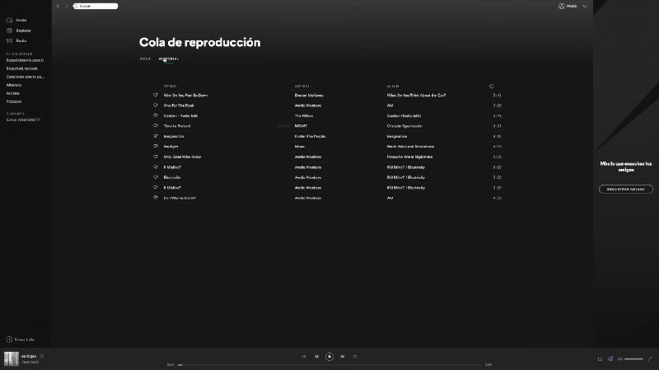Toggle shuffle in the player controls
Viewport: 659px width, 370px height.
coord(304,357)
